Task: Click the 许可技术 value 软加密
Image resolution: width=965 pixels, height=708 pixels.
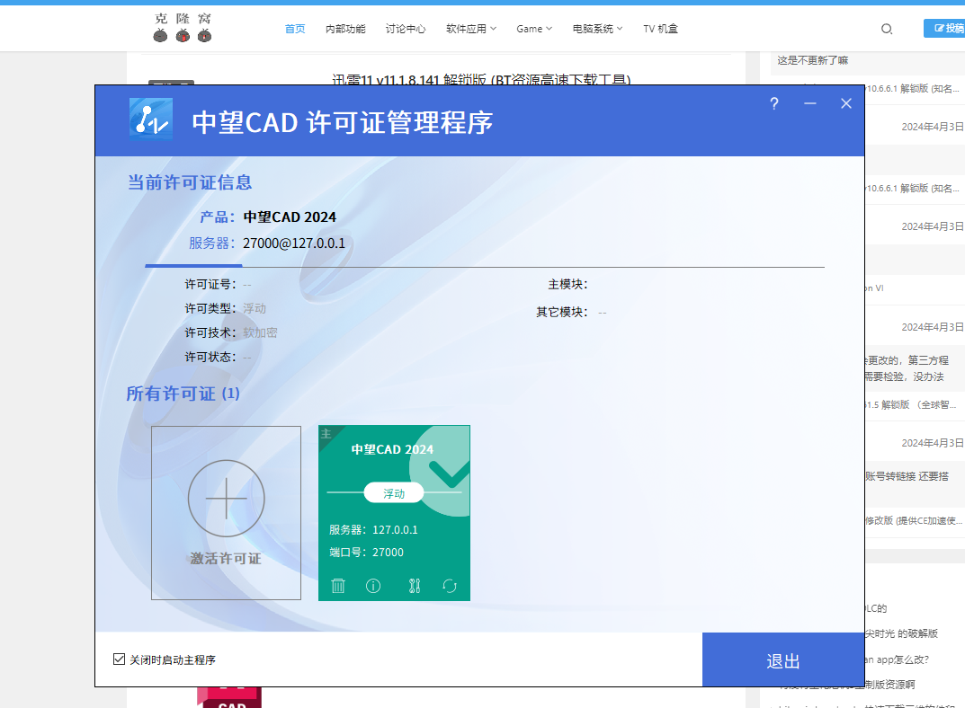Action: tap(260, 332)
